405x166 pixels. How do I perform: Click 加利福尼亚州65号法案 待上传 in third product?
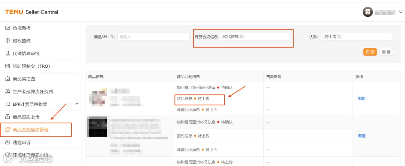(x=205, y=162)
